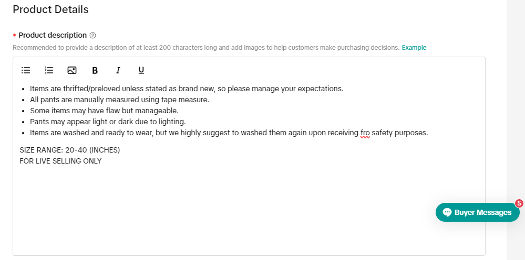Screen dimensions: 525x260
Task: Open the Example description link
Action: tap(414, 48)
